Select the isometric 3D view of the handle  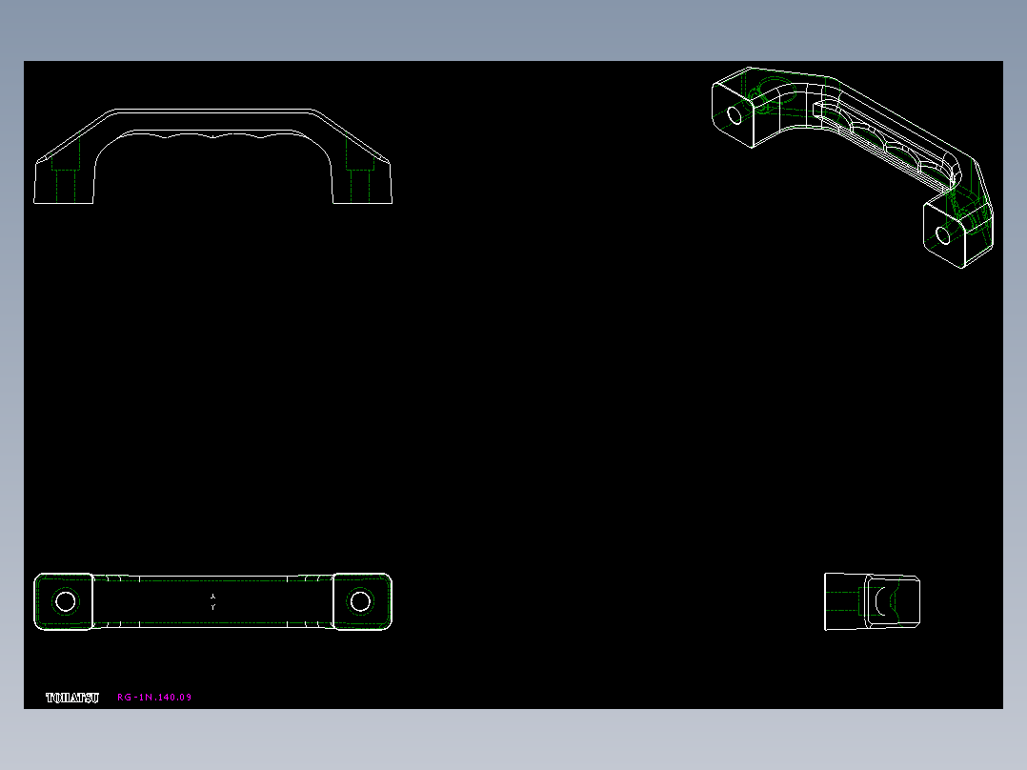tap(853, 167)
